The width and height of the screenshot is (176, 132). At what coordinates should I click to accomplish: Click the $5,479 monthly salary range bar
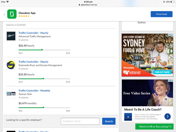coord(44,108)
